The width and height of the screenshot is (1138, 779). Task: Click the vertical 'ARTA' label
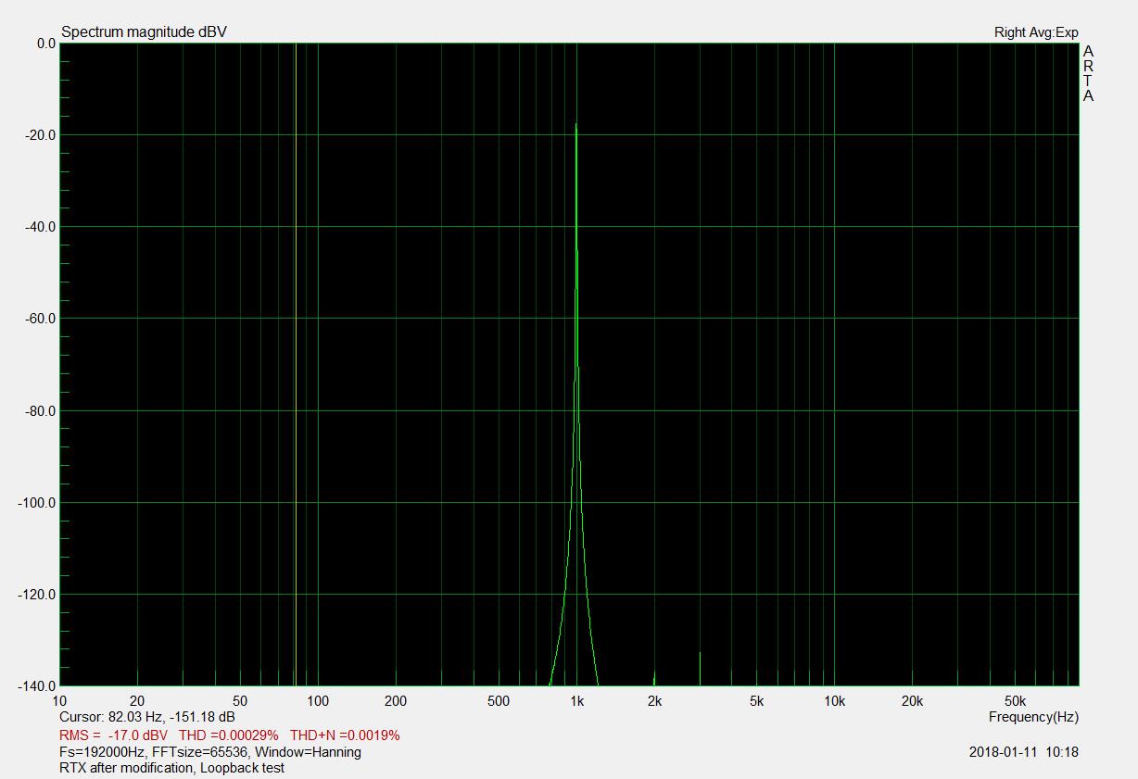click(1089, 73)
